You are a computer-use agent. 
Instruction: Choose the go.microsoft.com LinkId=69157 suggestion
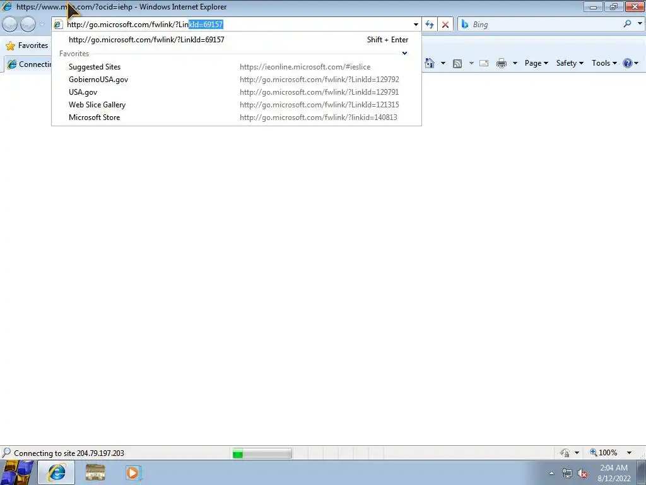click(237, 40)
